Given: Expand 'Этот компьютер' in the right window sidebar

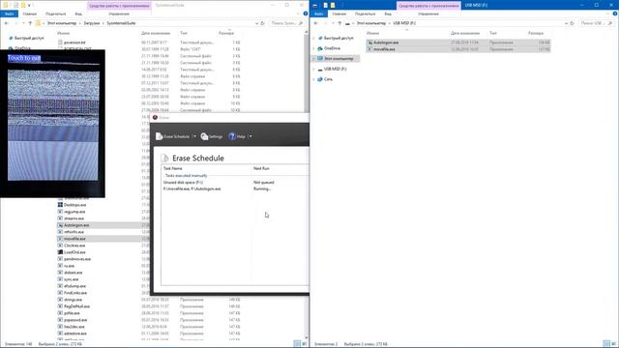Looking at the screenshot, I should [313, 58].
